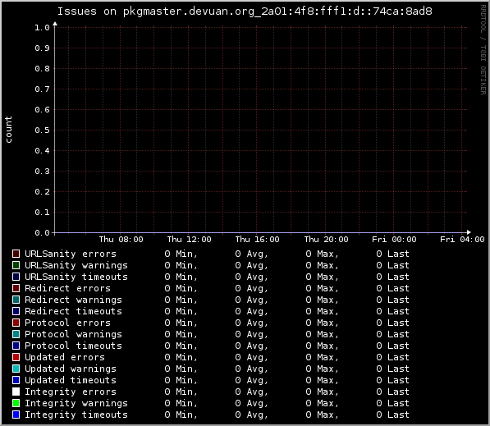Screen dimensions: 490x426
Task: Click the Redirect warnings legend label
Action: click(73, 300)
